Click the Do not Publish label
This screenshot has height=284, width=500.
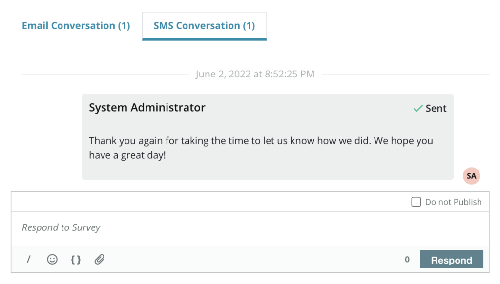coord(453,202)
